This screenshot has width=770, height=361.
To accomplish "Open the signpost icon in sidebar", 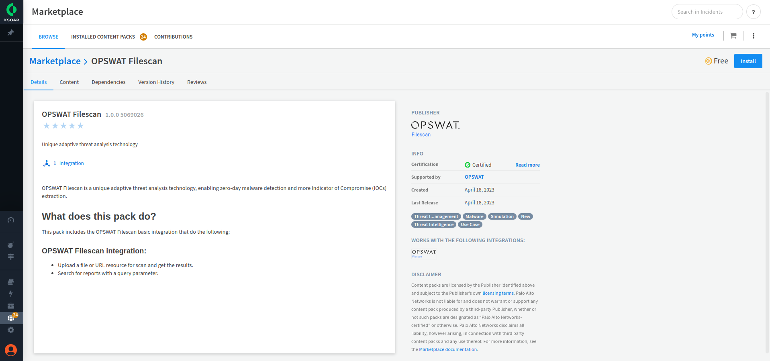I will (11, 257).
